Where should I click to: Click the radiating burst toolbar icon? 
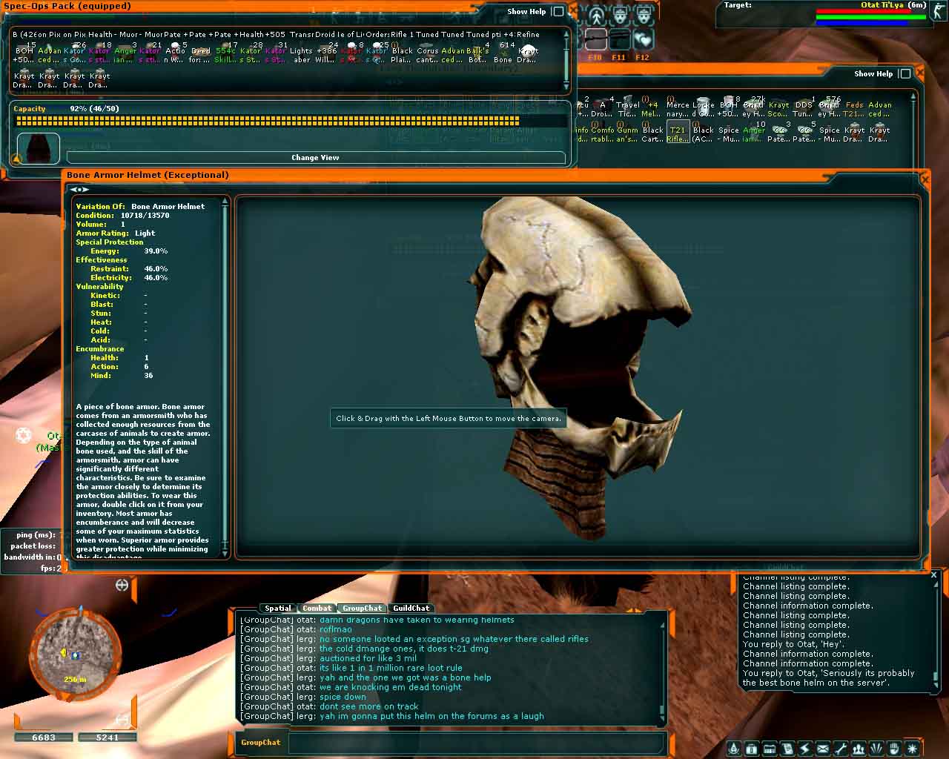pos(876,749)
